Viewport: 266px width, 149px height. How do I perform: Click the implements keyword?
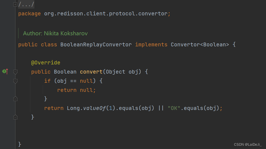pyautogui.click(x=151, y=44)
